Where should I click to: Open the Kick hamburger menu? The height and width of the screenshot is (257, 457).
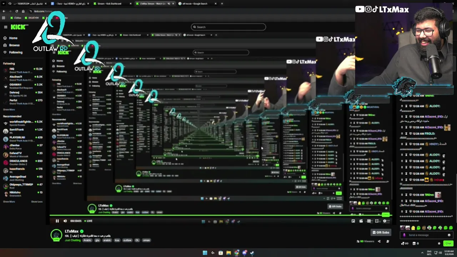(5, 27)
